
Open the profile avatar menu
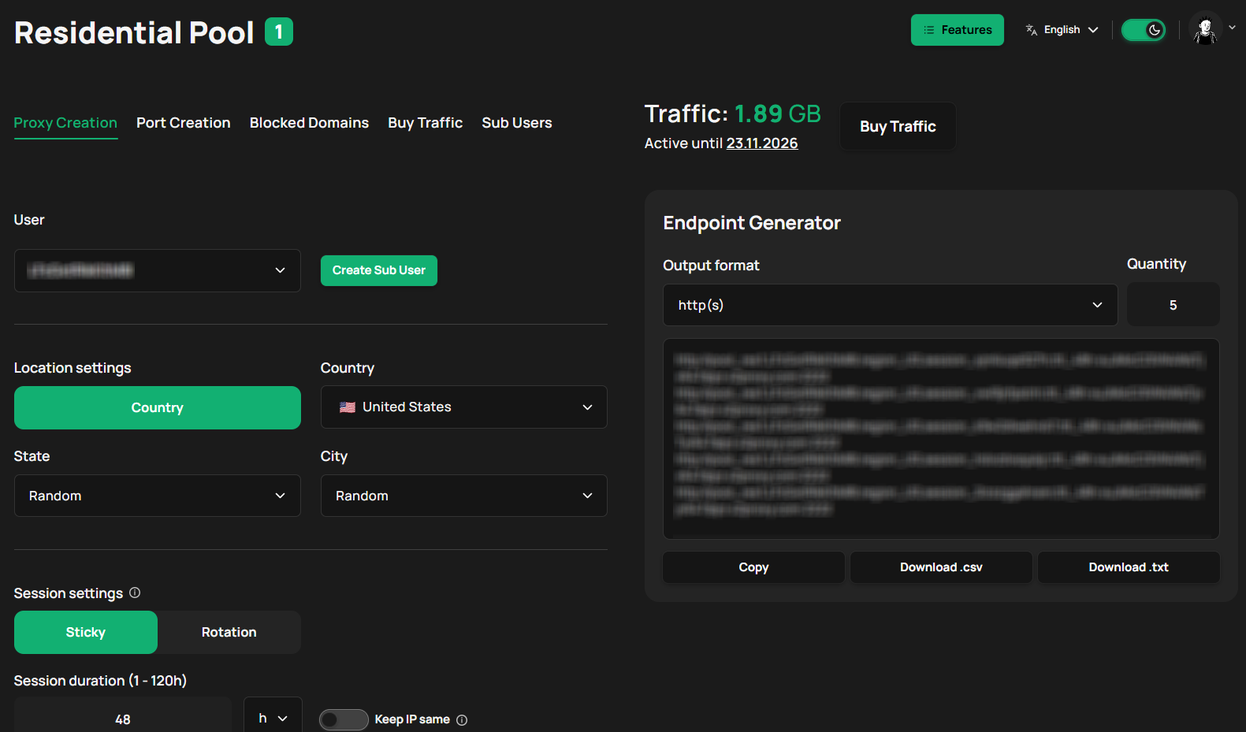1205,30
